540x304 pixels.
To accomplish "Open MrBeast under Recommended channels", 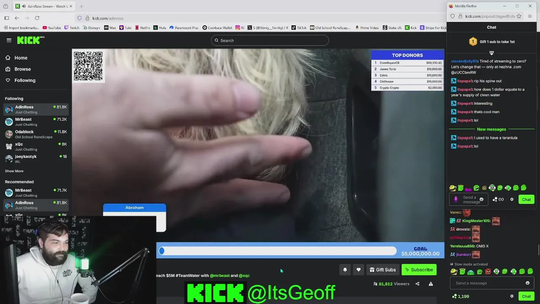I will coord(36,193).
